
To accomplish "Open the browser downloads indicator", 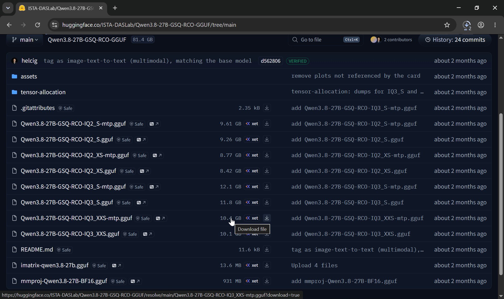I will click(467, 25).
